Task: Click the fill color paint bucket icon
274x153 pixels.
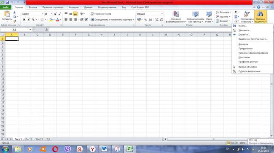Action: (x=51, y=20)
